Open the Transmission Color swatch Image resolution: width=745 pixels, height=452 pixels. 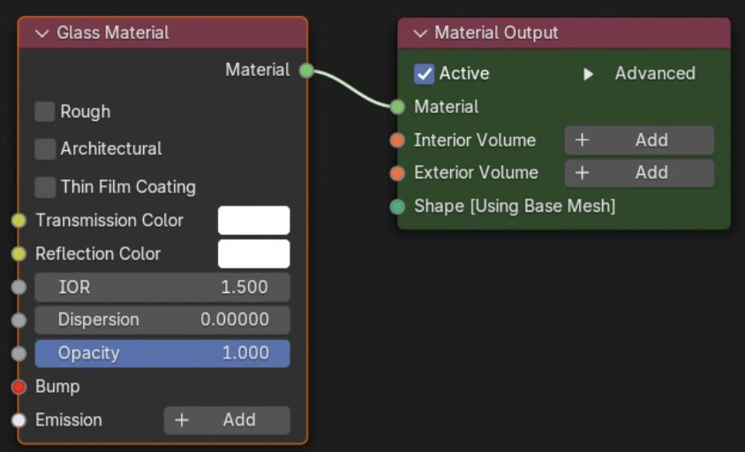253,221
